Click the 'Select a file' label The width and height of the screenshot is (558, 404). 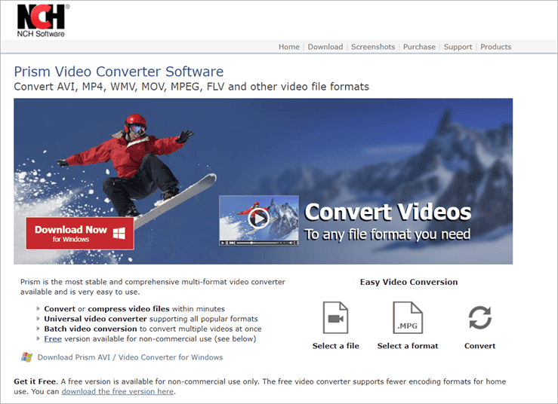coord(335,346)
